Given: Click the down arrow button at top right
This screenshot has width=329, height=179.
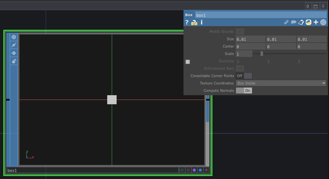Looking at the screenshot, I should pos(323,6).
